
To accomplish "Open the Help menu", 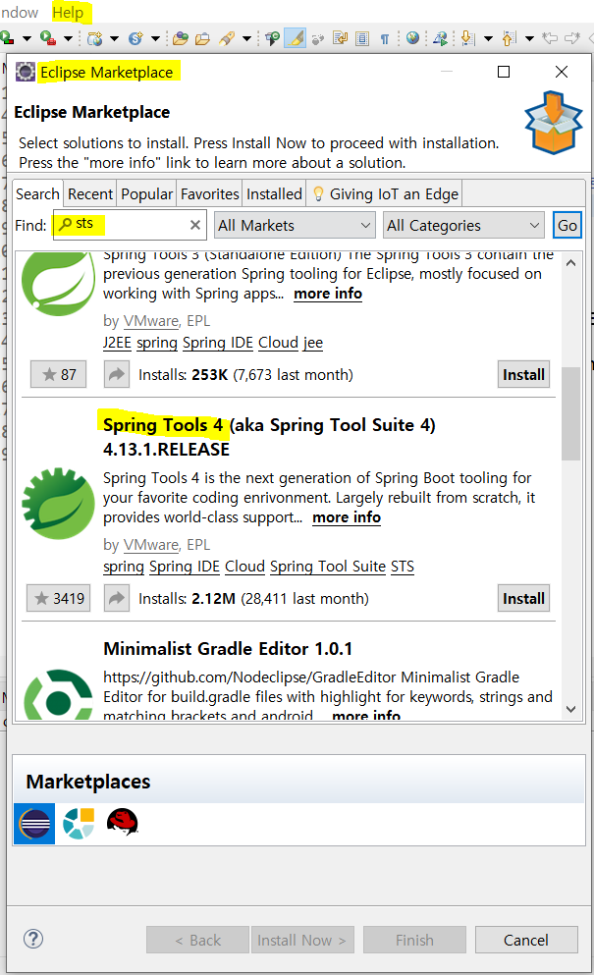I will point(68,13).
